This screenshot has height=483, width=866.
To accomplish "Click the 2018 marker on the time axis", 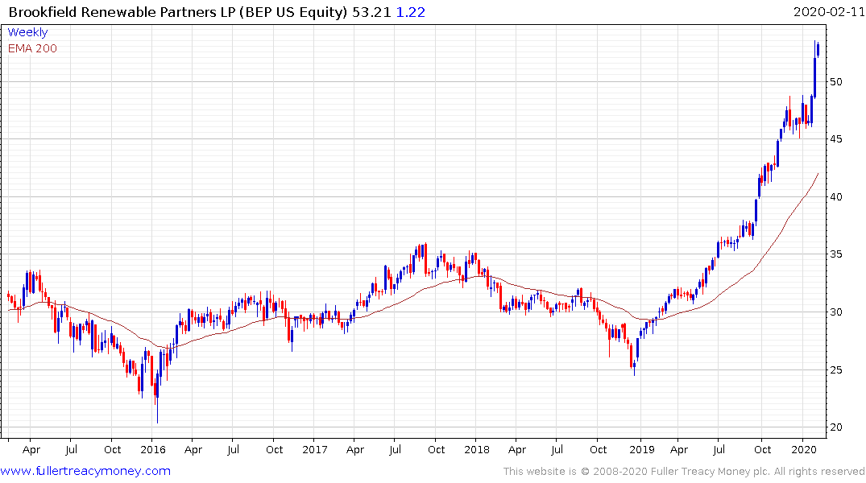I will (x=476, y=449).
